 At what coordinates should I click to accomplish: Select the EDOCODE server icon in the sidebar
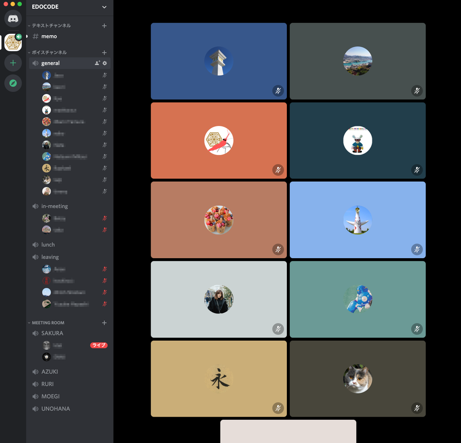tap(12, 42)
